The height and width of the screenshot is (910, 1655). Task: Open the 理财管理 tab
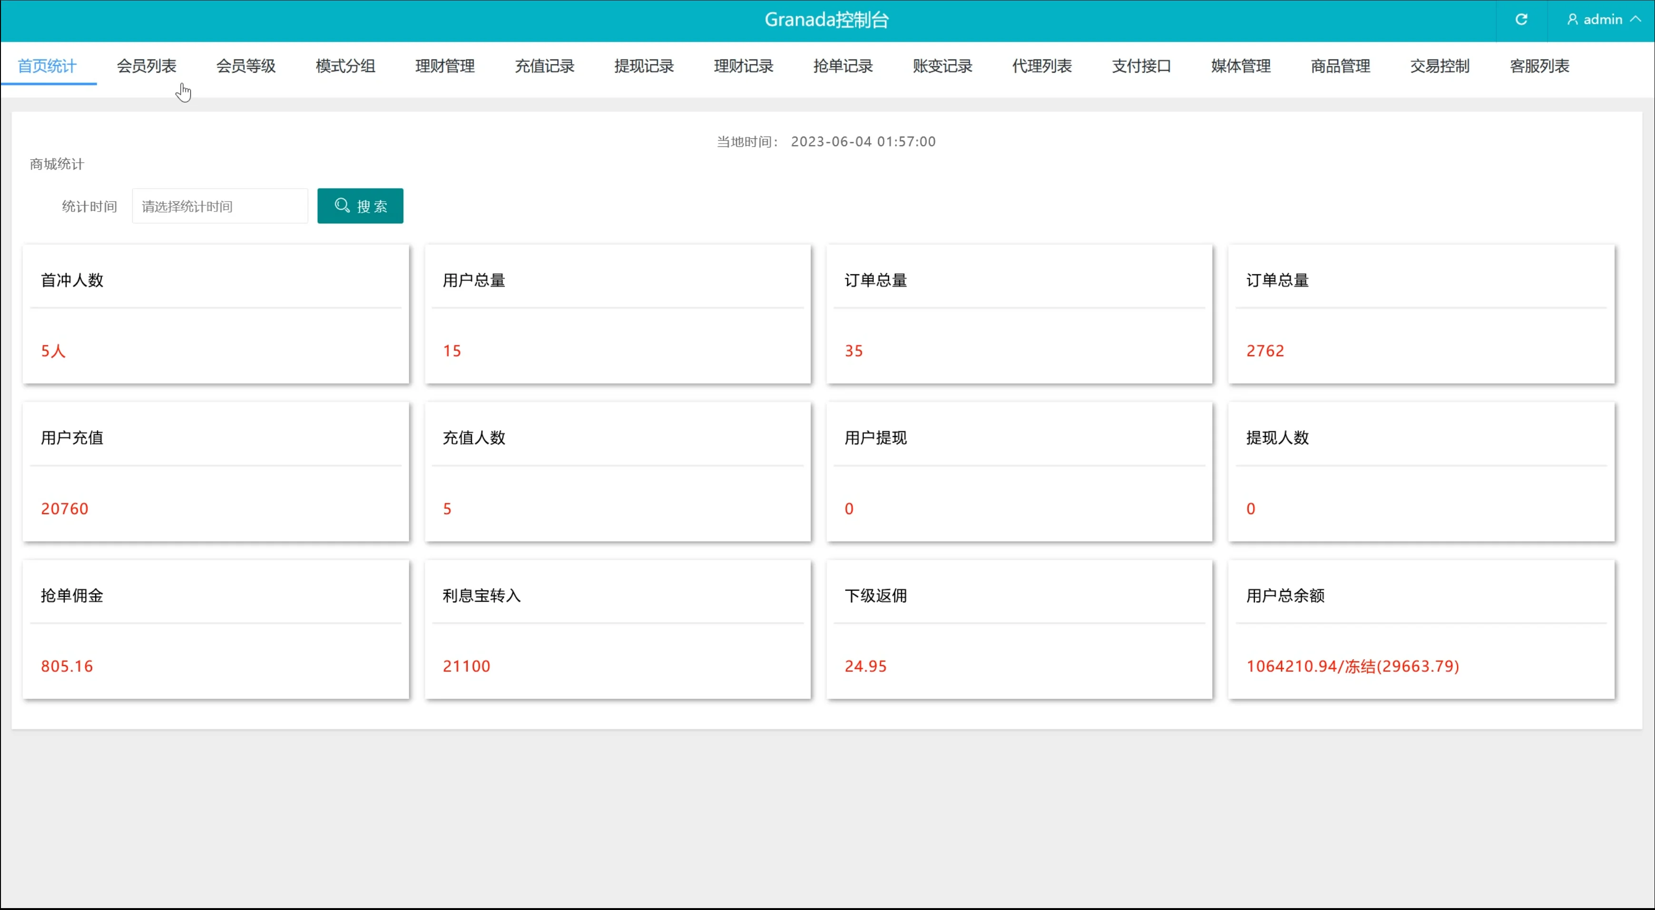click(445, 66)
